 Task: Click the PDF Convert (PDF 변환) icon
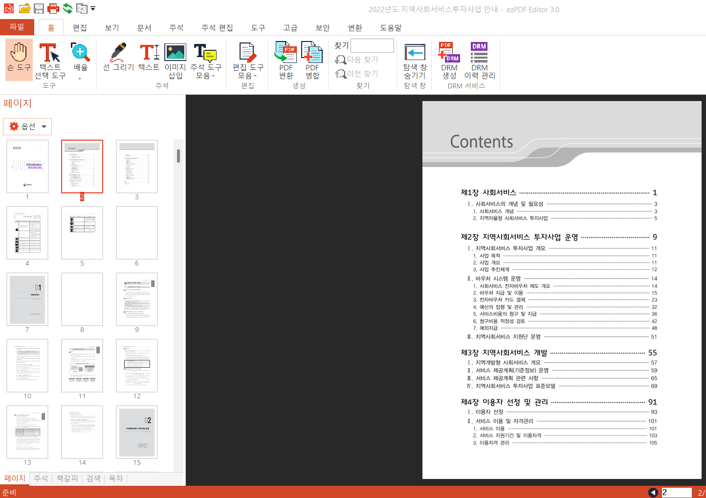tap(286, 61)
